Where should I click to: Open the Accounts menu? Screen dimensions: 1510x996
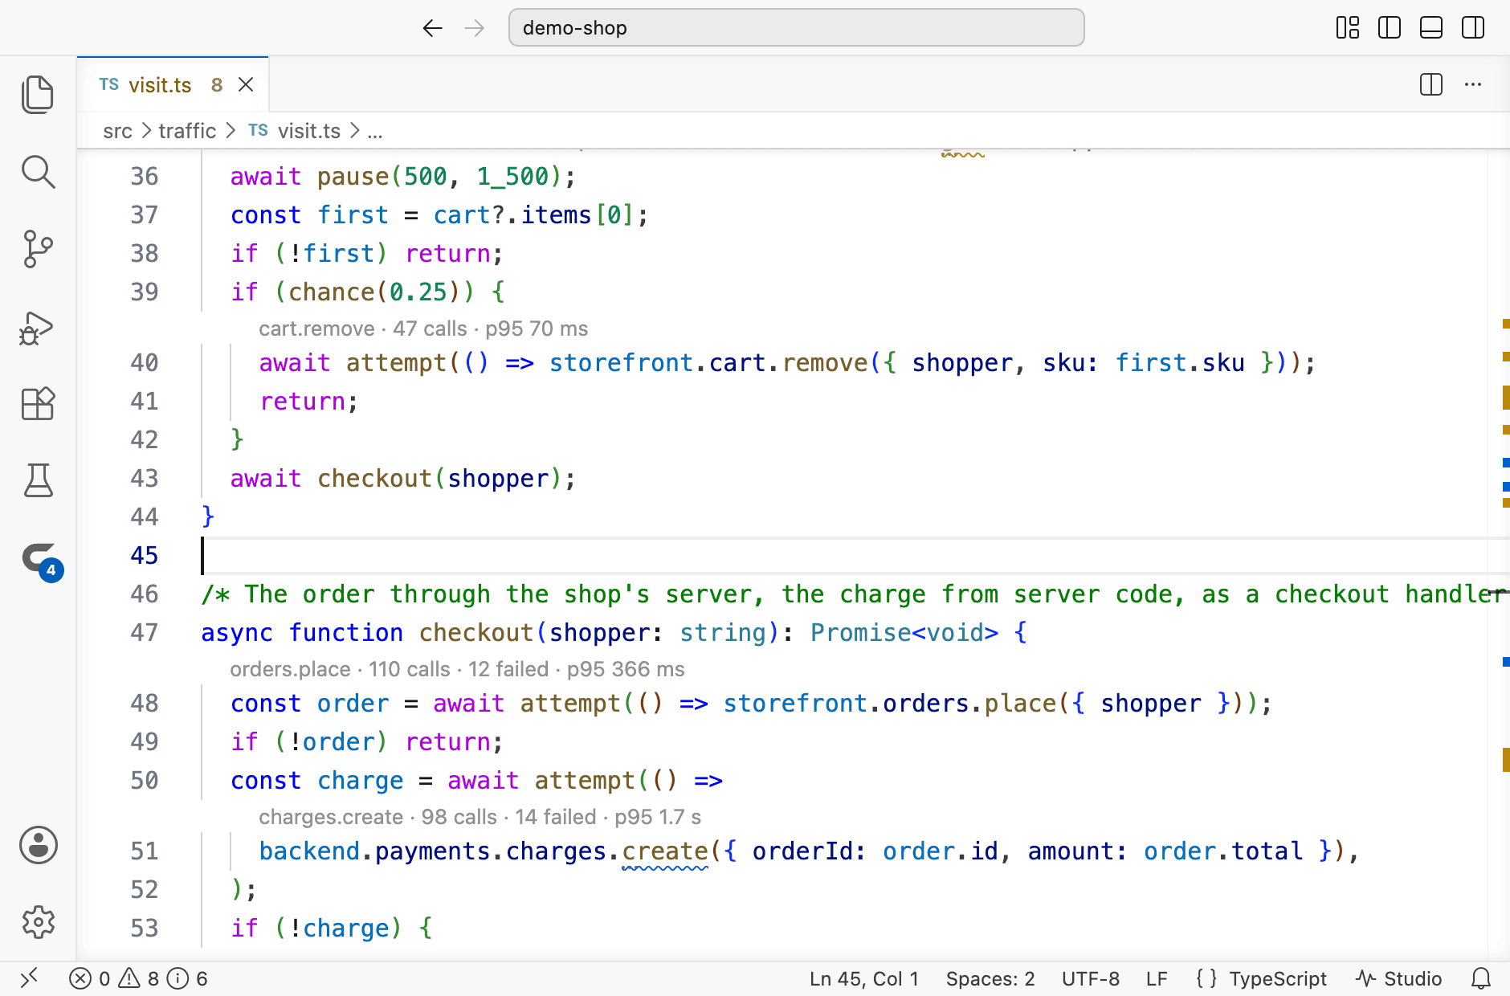pyautogui.click(x=38, y=845)
